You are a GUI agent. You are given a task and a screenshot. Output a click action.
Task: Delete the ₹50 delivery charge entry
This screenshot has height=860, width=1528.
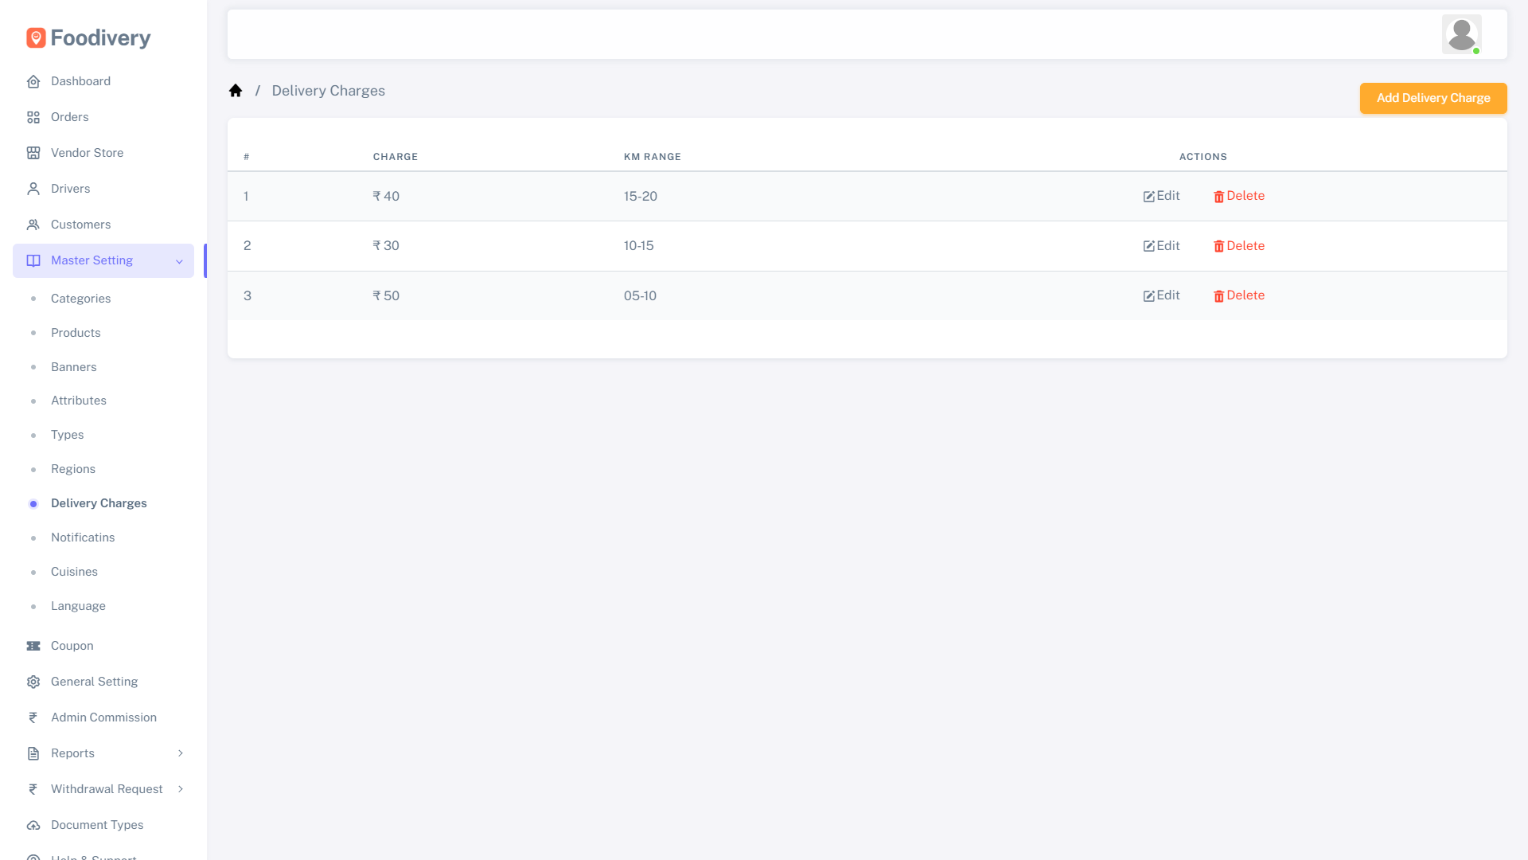coord(1239,295)
